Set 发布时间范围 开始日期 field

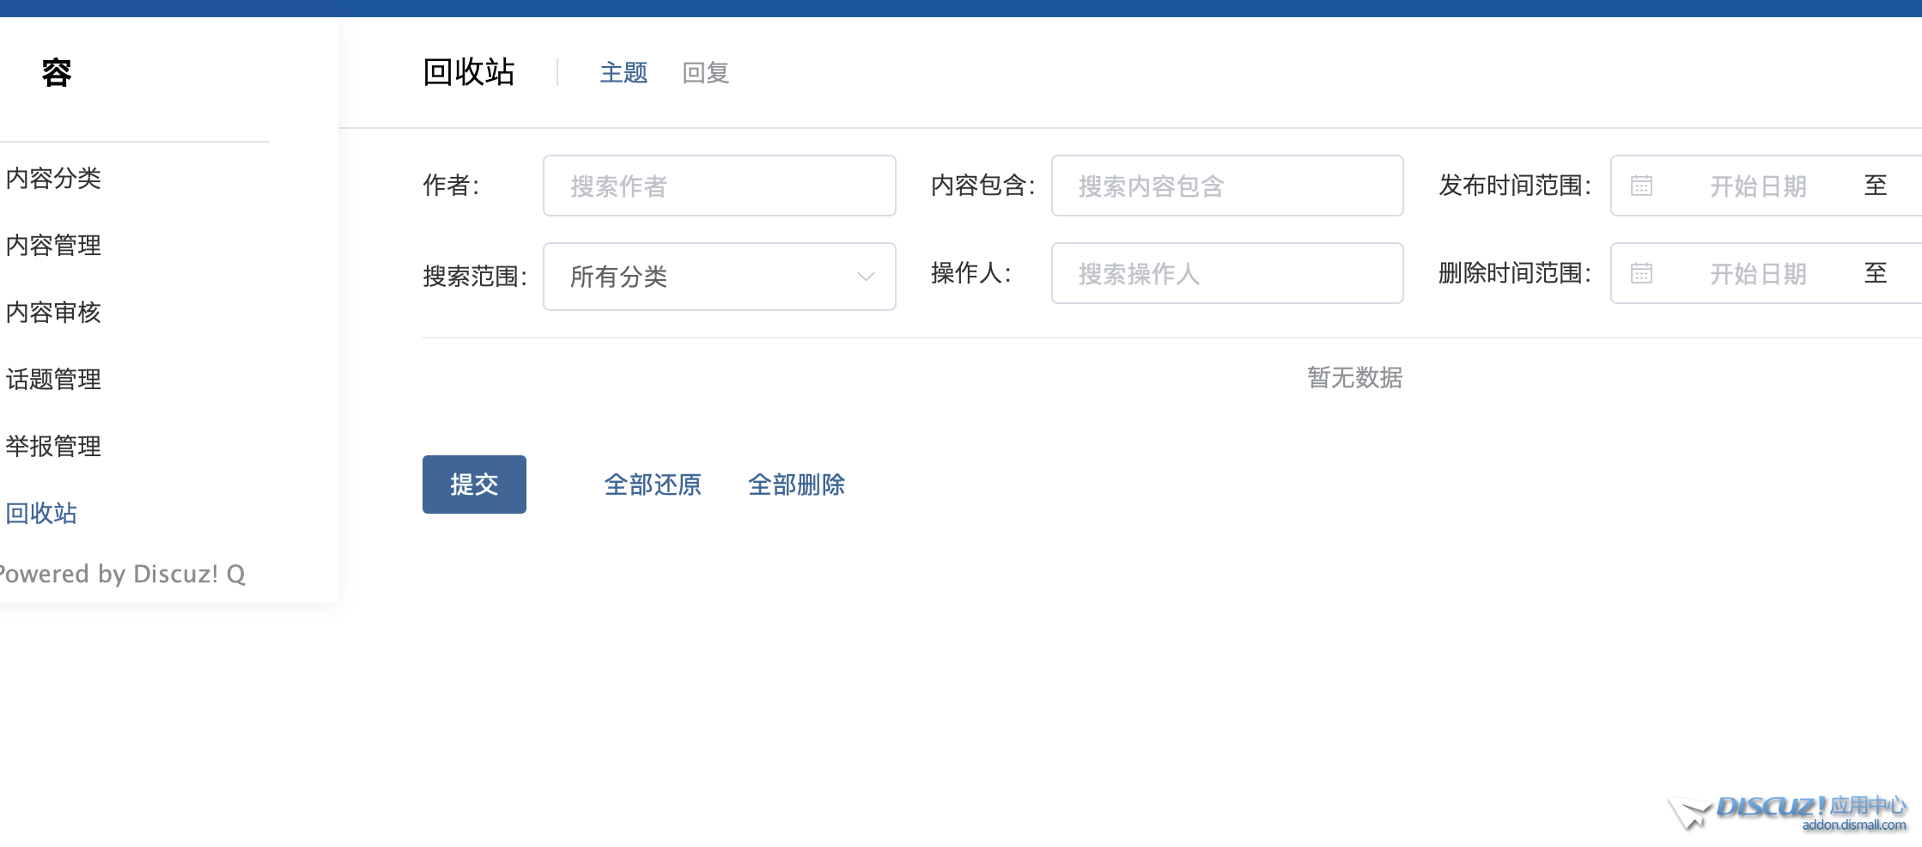tap(1757, 186)
